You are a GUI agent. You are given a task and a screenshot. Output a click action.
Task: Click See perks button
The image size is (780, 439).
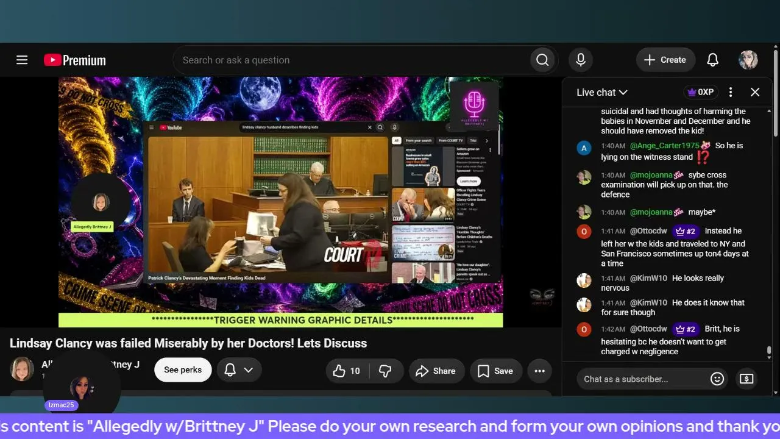point(183,370)
